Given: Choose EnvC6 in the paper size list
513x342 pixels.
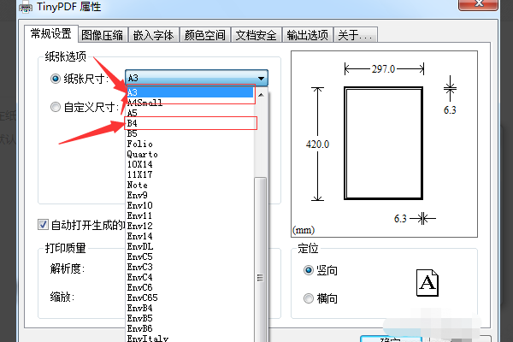Looking at the screenshot, I should tap(190, 287).
